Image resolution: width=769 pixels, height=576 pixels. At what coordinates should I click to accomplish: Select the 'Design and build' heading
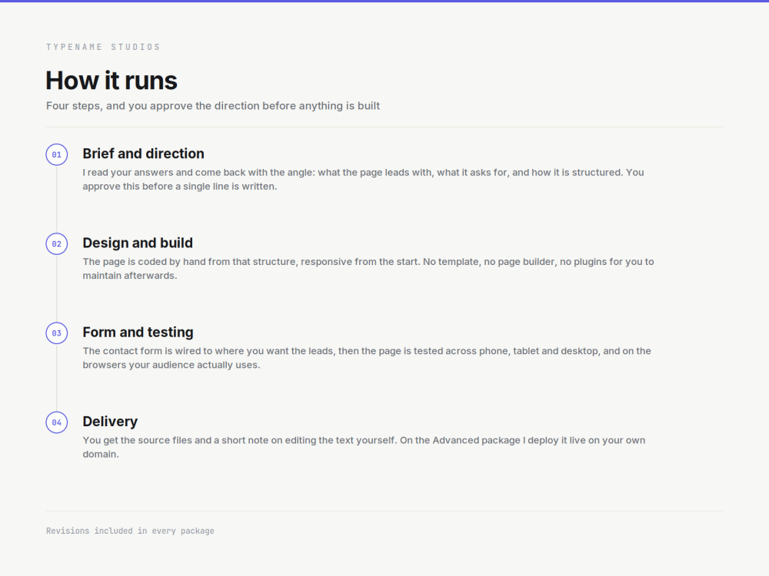point(138,243)
